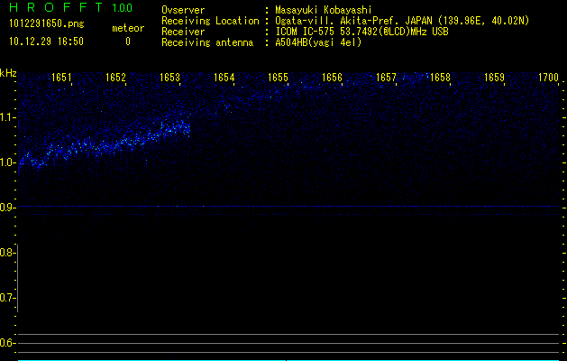567x361 pixels.
Task: Click the 1653 time marker
Action: (169, 78)
